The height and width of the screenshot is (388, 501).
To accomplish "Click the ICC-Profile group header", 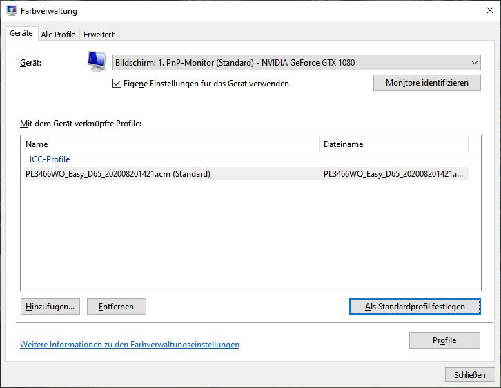I will 50,159.
